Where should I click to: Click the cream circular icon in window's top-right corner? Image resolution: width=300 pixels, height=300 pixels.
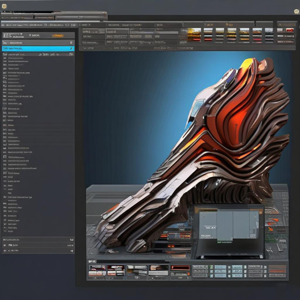pos(296,11)
